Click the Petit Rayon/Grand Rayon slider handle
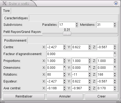The height and width of the screenshot is (103, 121). [x=67, y=34]
